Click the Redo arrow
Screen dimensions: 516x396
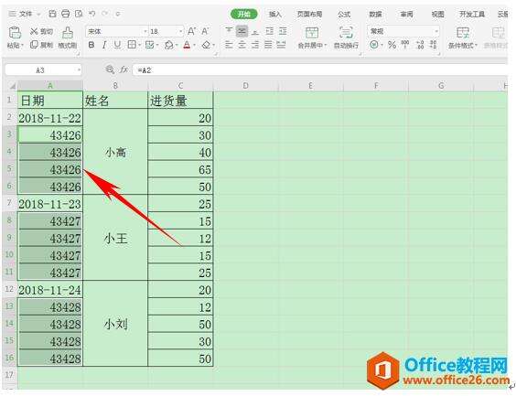[x=104, y=14]
